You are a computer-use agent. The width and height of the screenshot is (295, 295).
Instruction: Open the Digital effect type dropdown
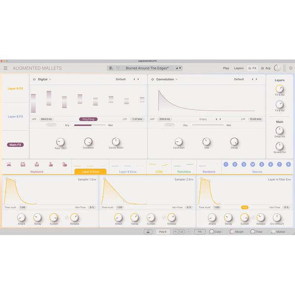click(45, 79)
